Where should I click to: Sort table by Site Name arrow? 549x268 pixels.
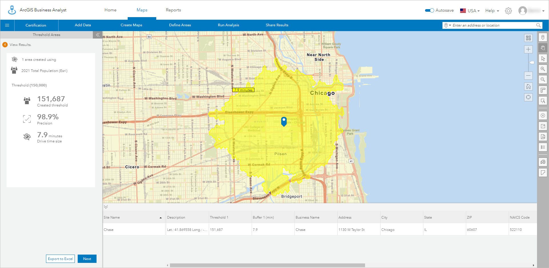pos(161,218)
